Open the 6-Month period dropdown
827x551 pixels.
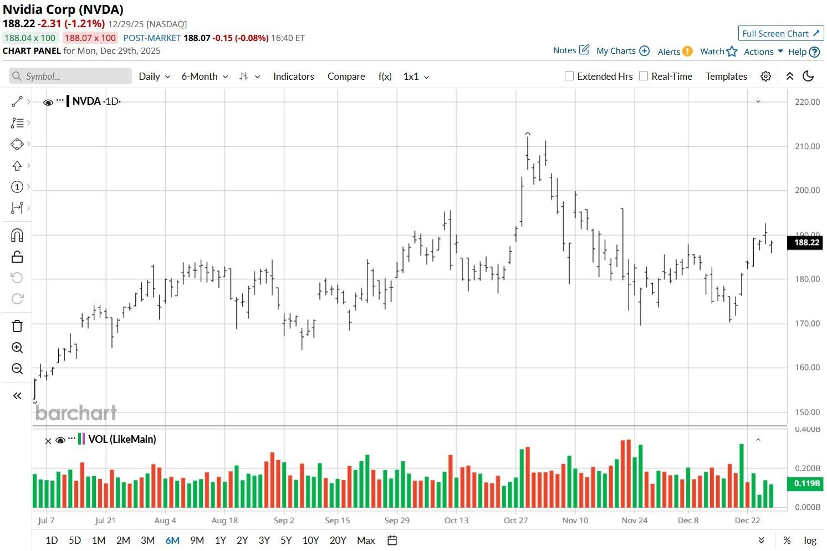(x=205, y=76)
